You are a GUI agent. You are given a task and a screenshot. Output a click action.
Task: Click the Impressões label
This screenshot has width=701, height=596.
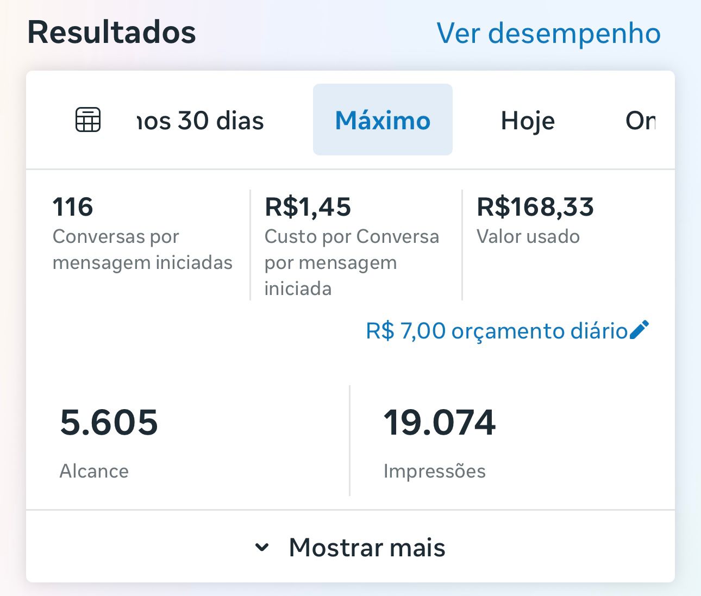(434, 471)
